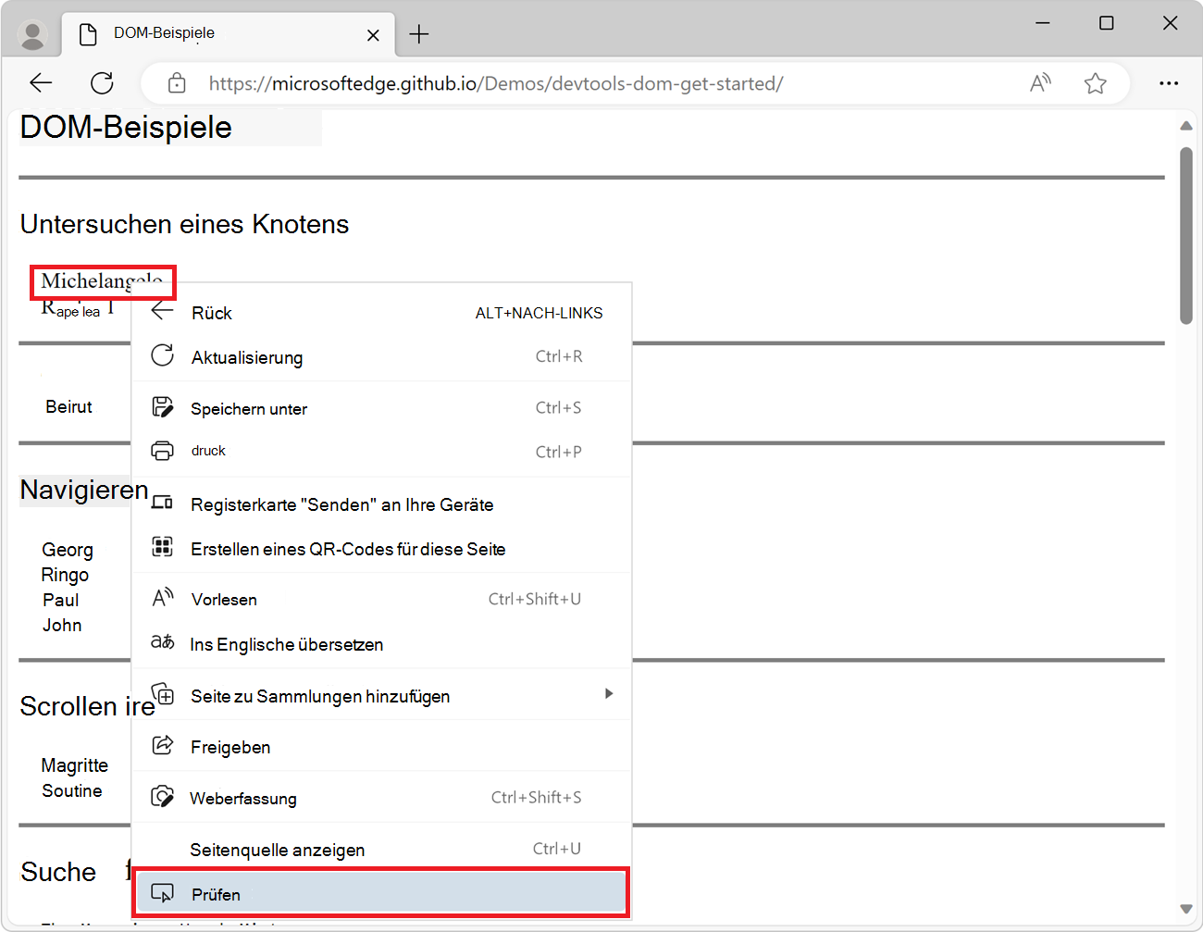Toggle Read Aloud icon in address bar
This screenshot has width=1203, height=932.
point(1041,83)
